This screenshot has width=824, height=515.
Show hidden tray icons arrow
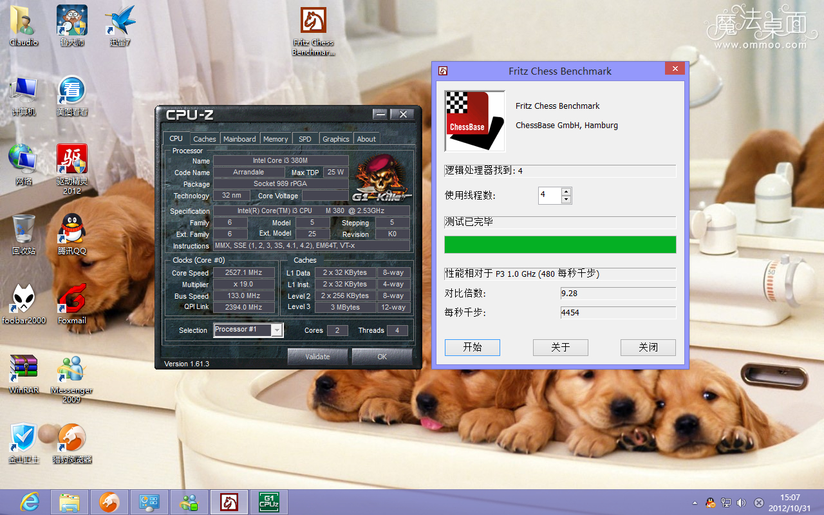(695, 503)
